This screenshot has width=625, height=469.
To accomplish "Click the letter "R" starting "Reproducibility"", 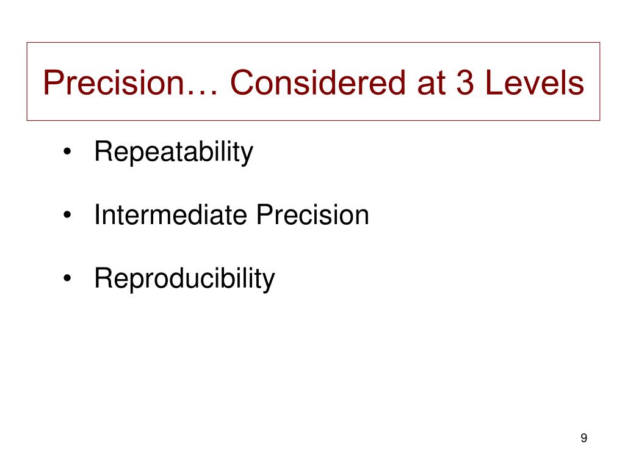I will (104, 278).
